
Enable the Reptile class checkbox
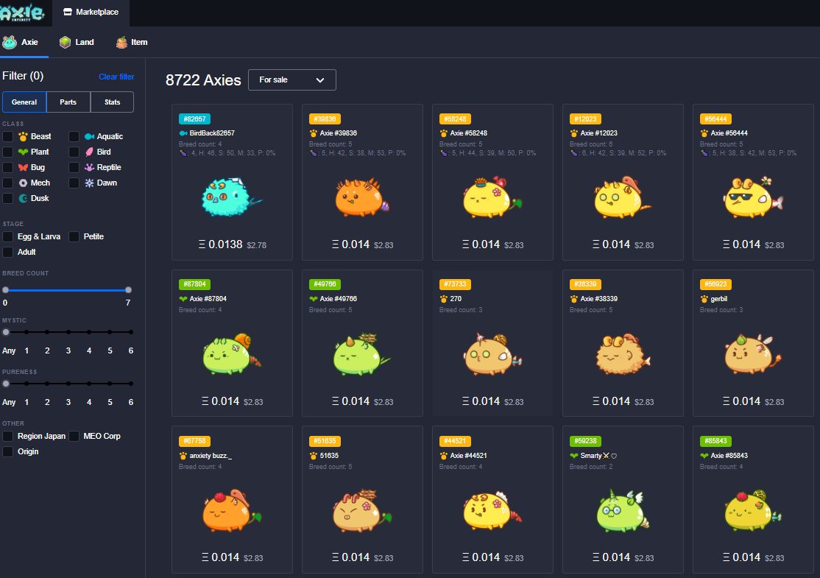coord(74,167)
